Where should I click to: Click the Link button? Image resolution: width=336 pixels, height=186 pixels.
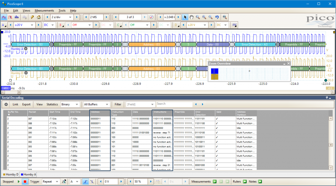pos(15,104)
